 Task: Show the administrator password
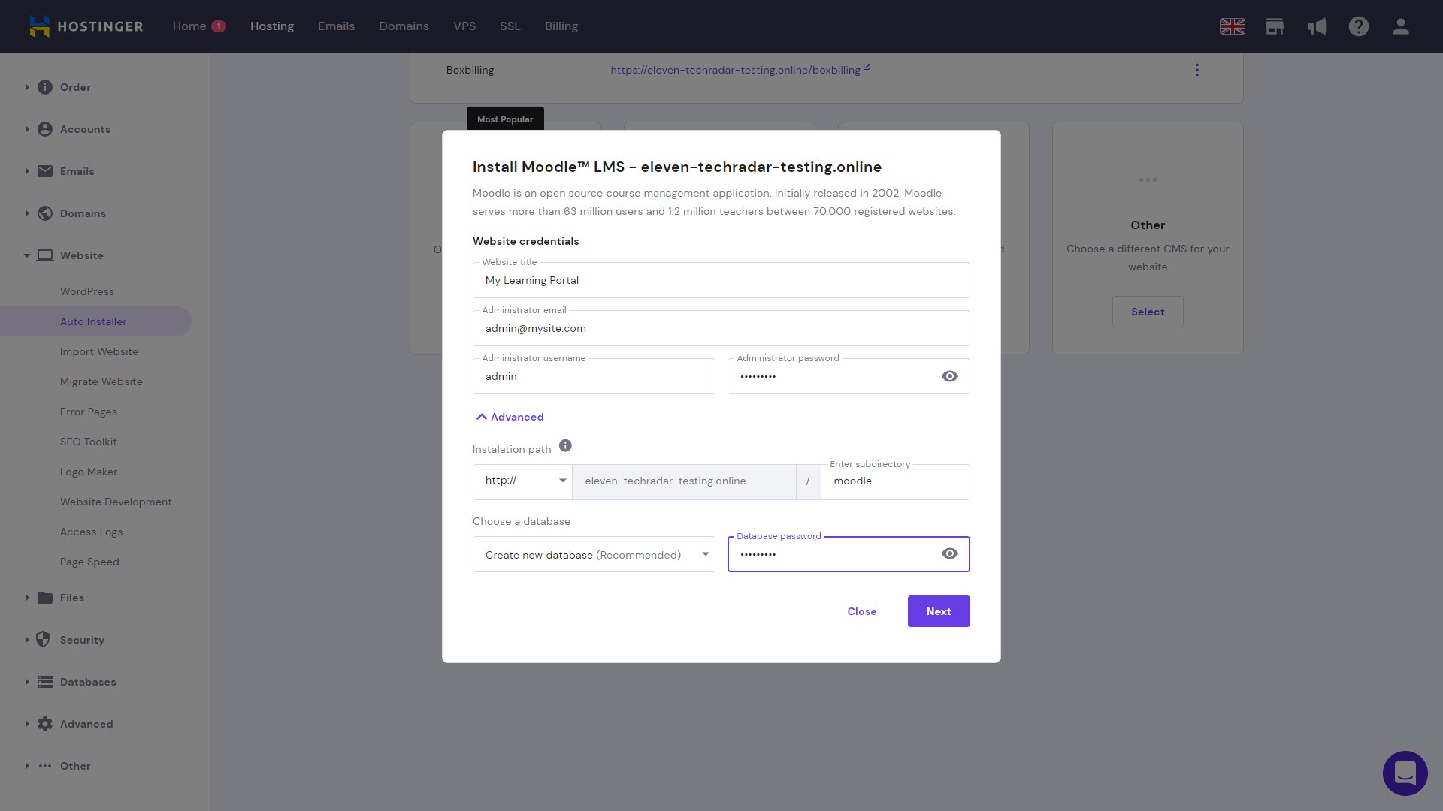coord(950,376)
